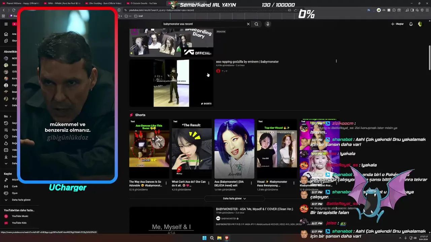
Task: Open the YouTube hamburger guide menu
Action: tap(6, 24)
